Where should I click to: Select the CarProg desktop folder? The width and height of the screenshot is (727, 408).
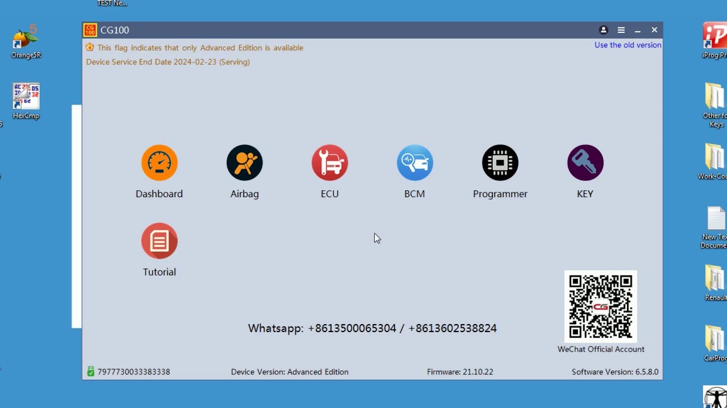(716, 343)
